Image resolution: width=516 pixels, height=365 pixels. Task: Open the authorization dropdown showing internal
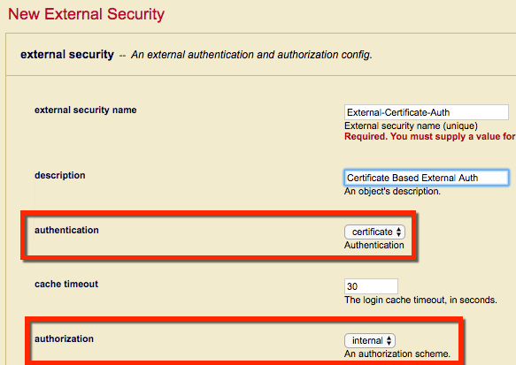click(x=370, y=340)
